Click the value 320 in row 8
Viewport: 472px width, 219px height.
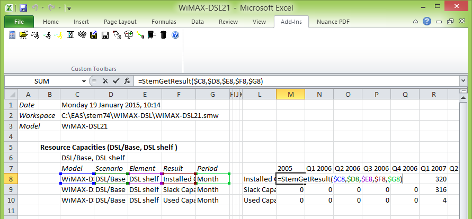coord(434,179)
